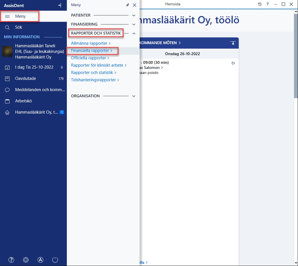This screenshot has height=266, width=298.
Task: Click the Hemsida window title
Action: (x=172, y=4)
